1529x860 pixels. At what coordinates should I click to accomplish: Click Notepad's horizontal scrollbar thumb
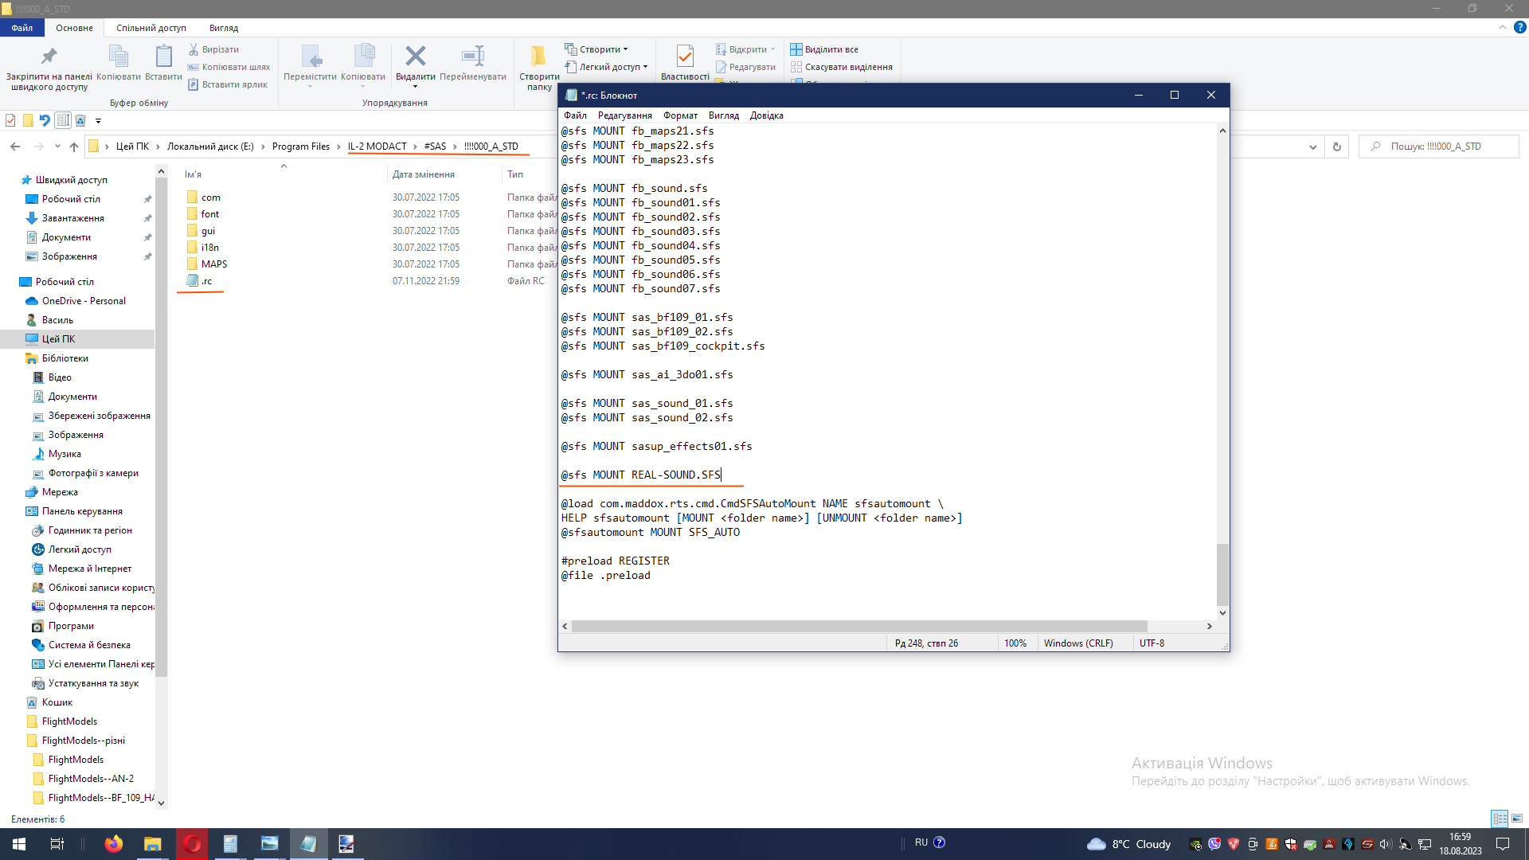[x=860, y=627]
